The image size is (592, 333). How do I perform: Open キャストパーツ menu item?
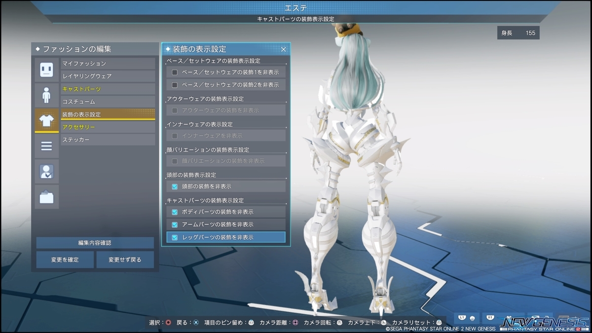108,89
